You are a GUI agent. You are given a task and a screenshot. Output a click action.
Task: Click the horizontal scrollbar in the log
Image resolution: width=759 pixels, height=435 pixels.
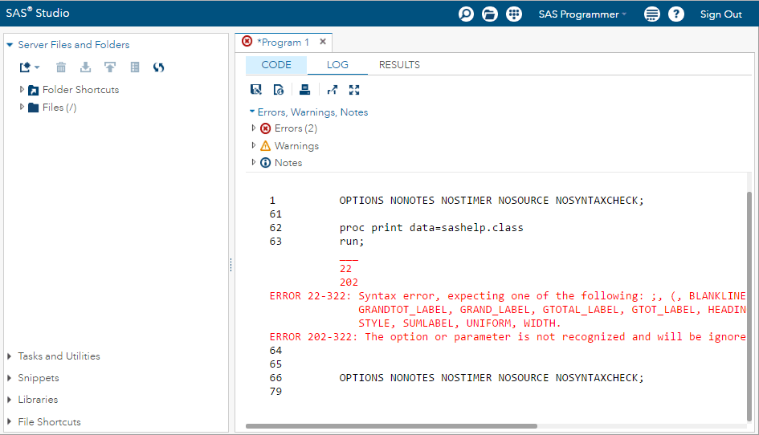pos(482,425)
